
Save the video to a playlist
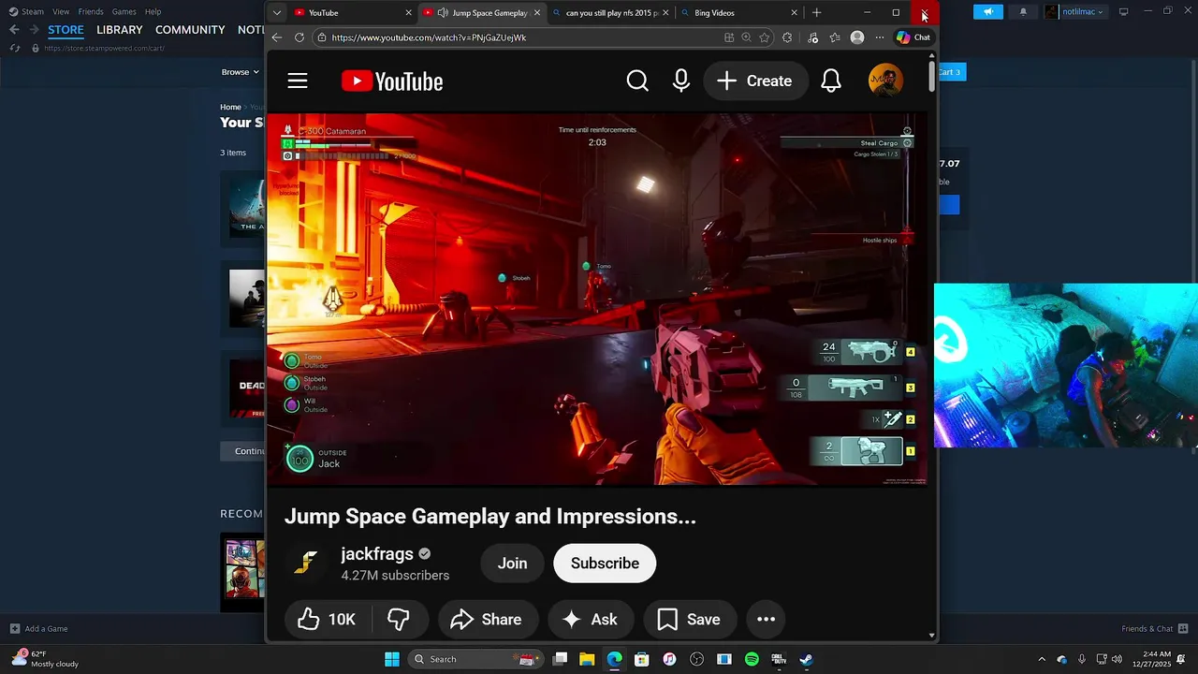click(x=690, y=619)
